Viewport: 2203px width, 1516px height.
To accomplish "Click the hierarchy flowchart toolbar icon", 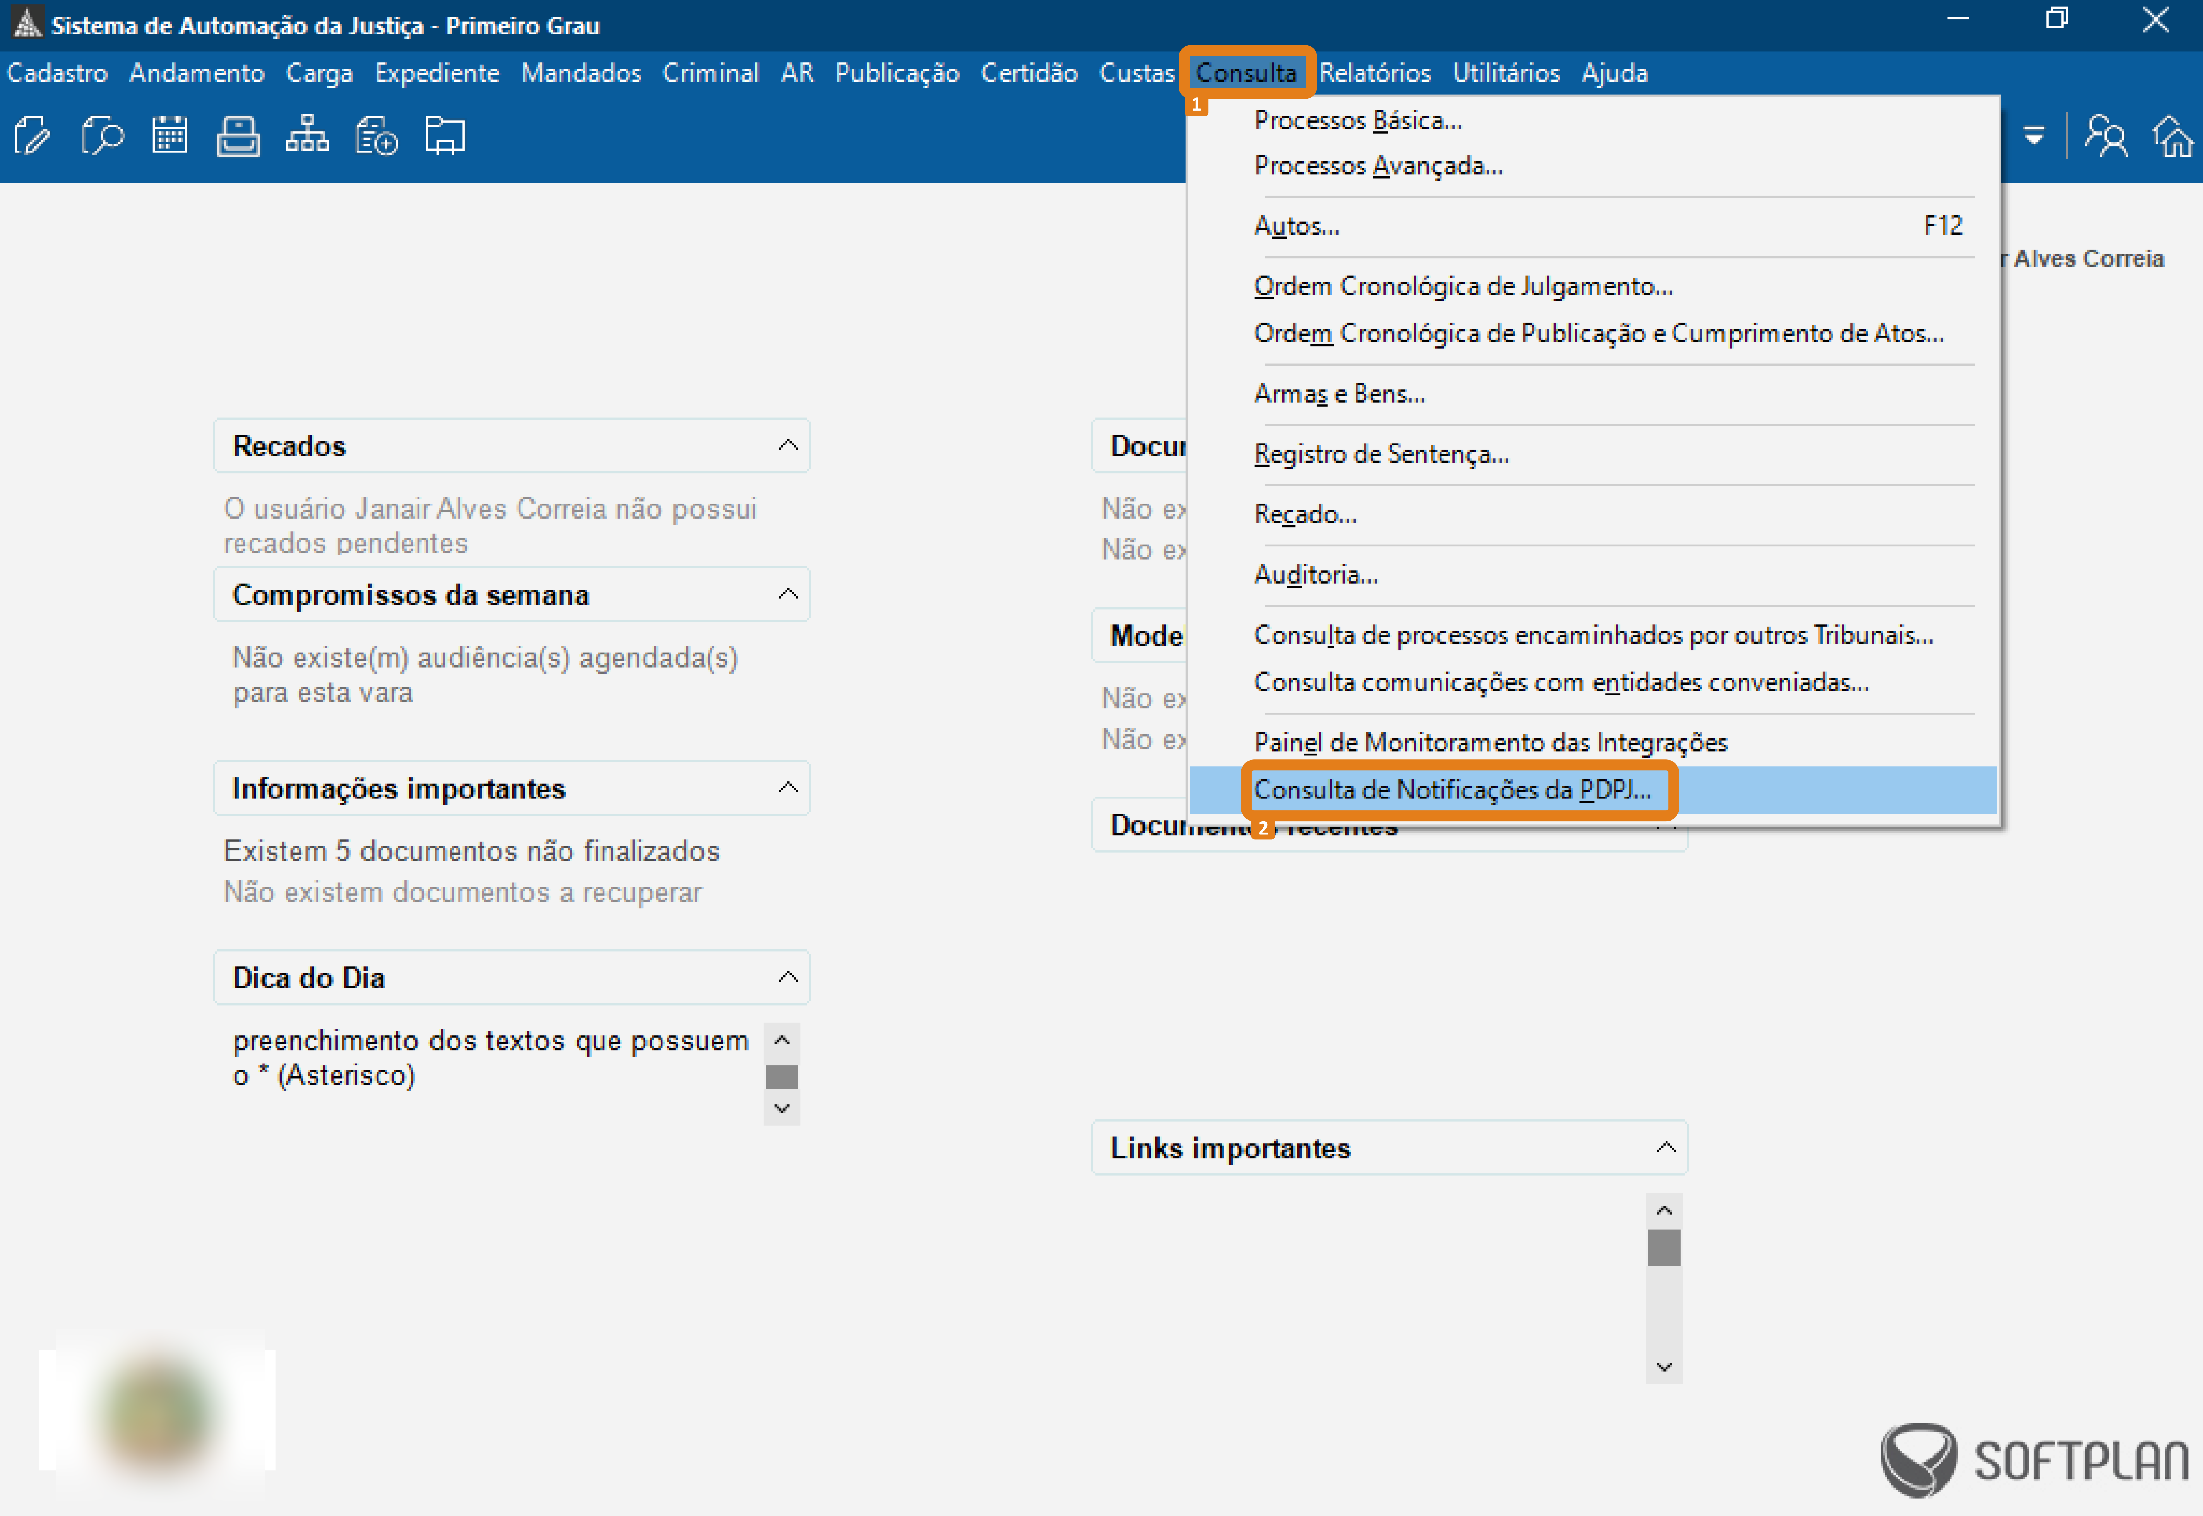I will point(308,135).
